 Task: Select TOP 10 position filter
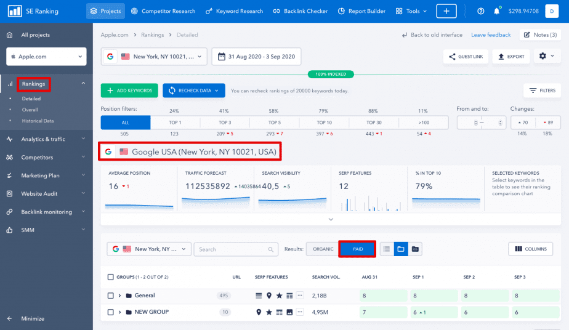coord(324,123)
